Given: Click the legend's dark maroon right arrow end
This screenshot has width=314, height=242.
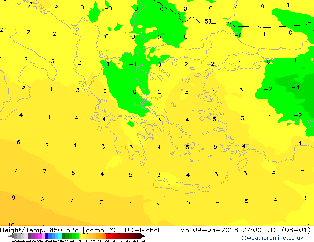Looking at the screenshot, I should [x=143, y=236].
